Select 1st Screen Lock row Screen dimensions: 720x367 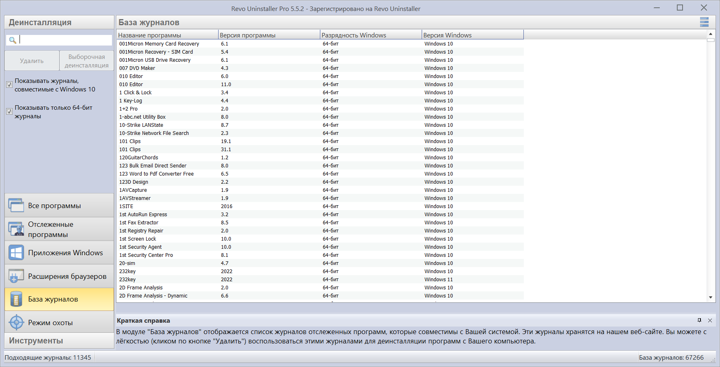[x=320, y=239]
